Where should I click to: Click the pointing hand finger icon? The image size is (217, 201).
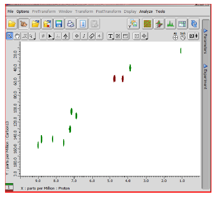point(23,24)
